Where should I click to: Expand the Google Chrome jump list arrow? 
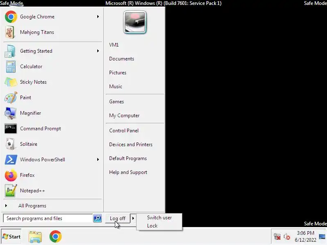[98, 17]
